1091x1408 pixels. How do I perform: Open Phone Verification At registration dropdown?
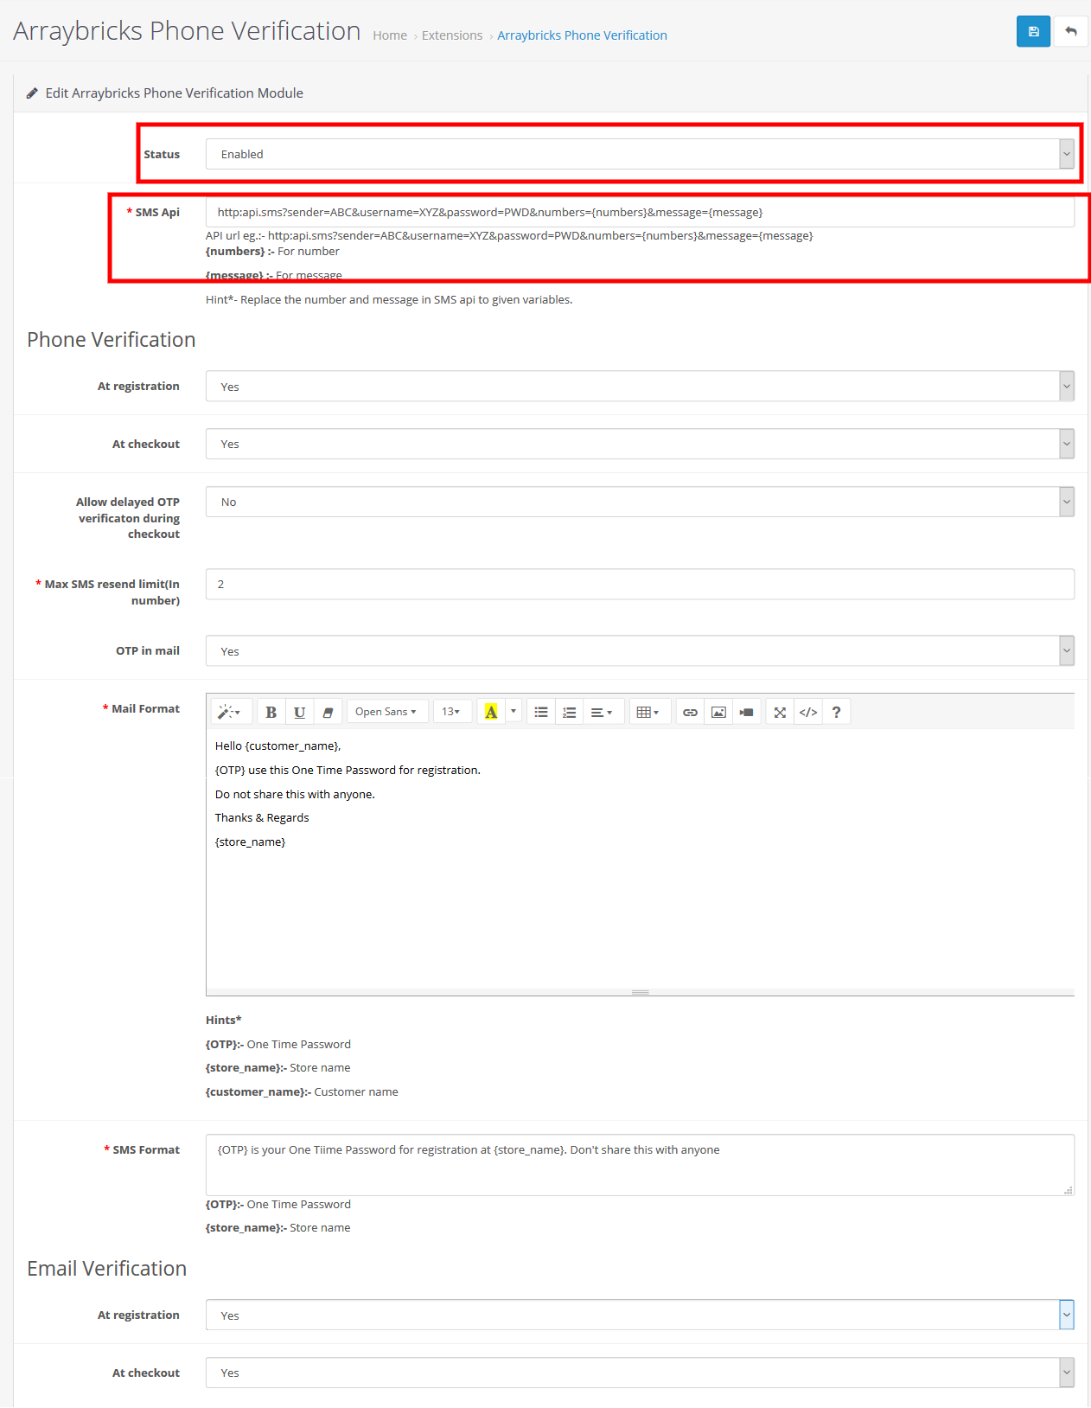640,386
